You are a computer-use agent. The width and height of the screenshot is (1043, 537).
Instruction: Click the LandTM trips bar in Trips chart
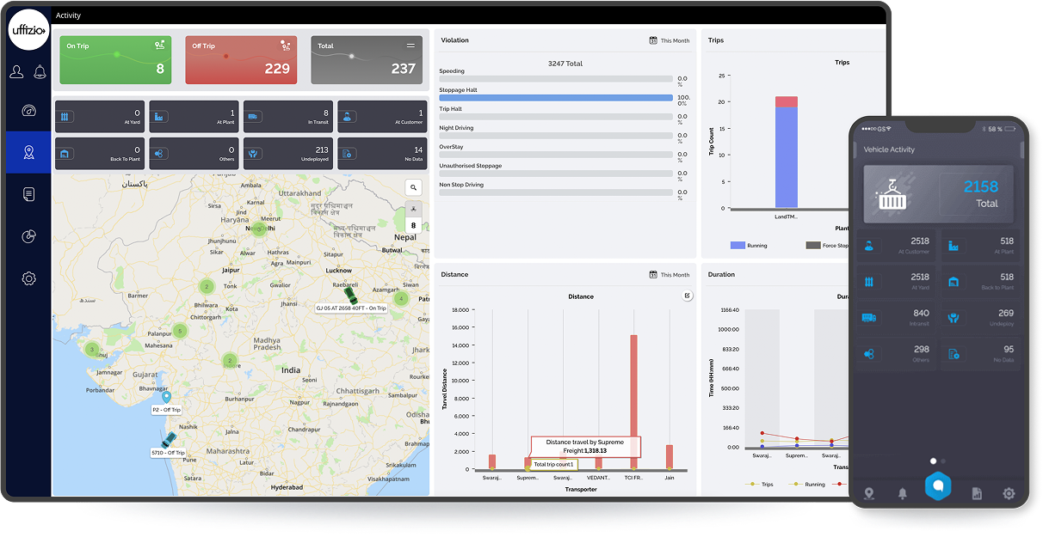pyautogui.click(x=787, y=152)
